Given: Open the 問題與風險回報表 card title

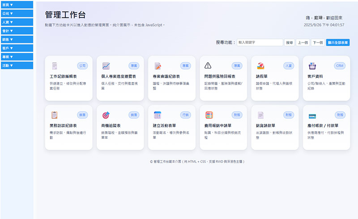Looking at the screenshot, I should (x=220, y=76).
